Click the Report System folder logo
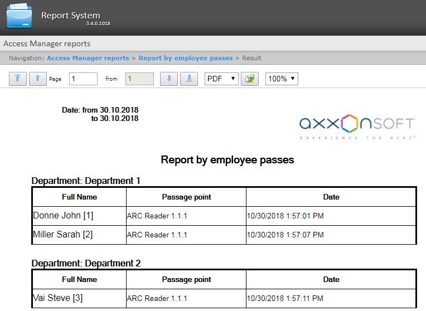This screenshot has width=426, height=311. click(20, 16)
